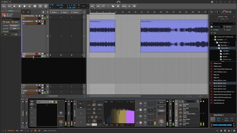Arm record on the Vital track
The image size is (237, 133).
click(x=36, y=54)
